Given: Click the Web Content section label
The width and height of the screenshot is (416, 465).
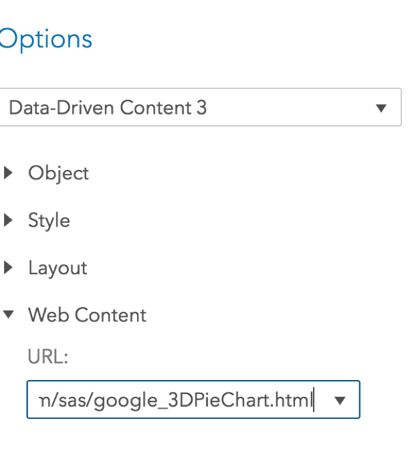Looking at the screenshot, I should [x=87, y=315].
